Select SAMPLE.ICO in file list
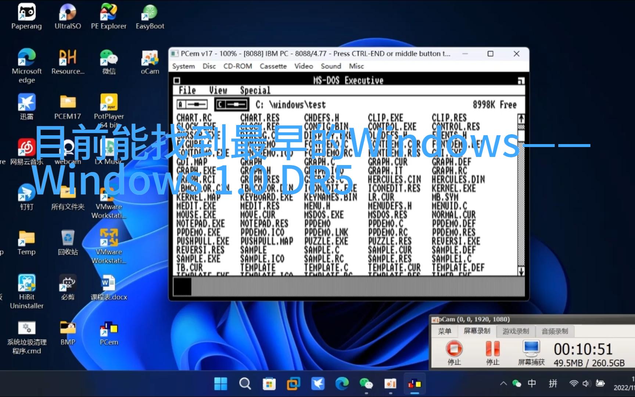635x397 pixels. pyautogui.click(x=262, y=259)
